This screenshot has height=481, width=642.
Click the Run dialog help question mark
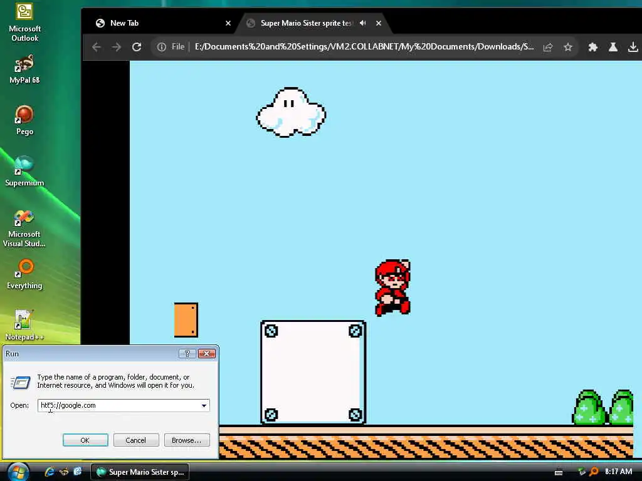tap(187, 354)
